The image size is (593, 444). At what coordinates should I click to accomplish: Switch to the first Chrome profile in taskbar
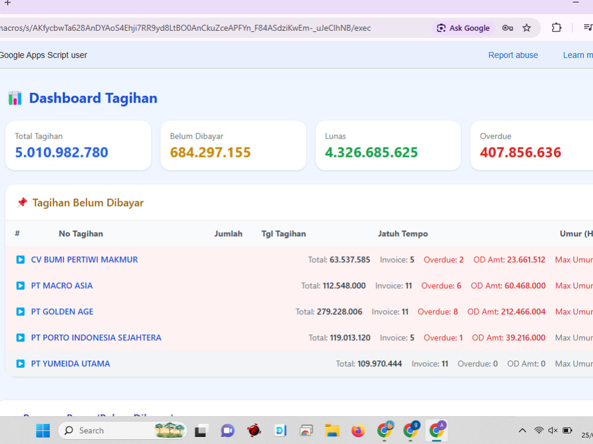click(x=385, y=430)
